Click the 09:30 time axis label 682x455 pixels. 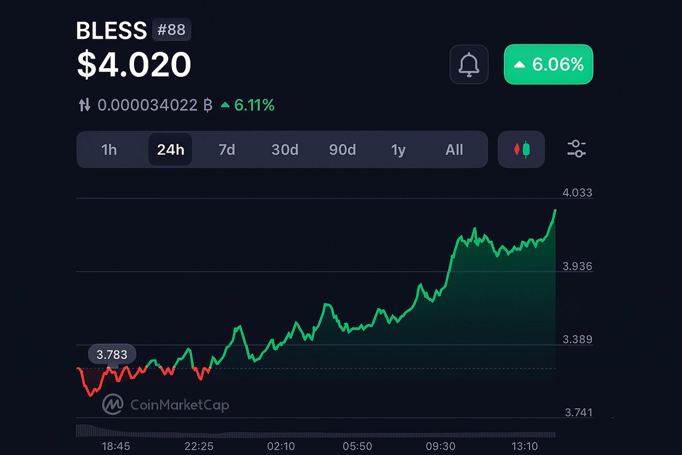[440, 446]
